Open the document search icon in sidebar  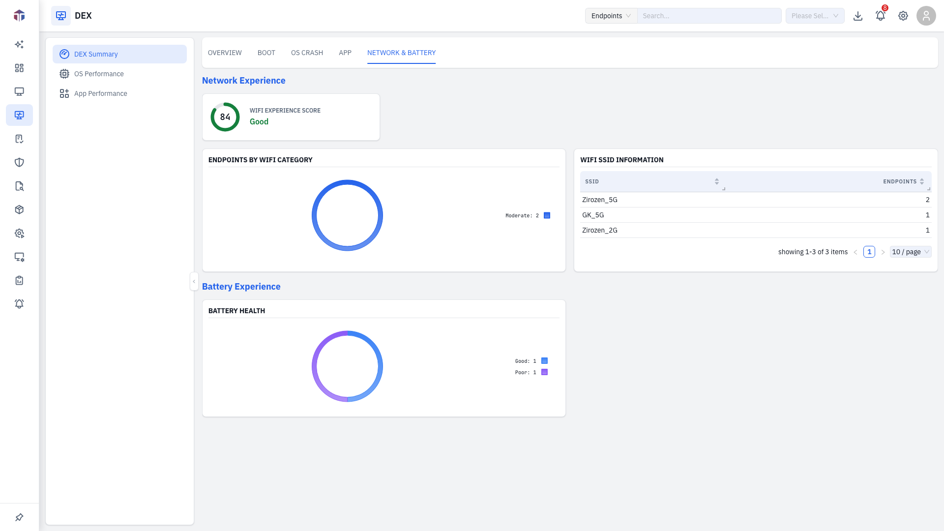pos(19,186)
